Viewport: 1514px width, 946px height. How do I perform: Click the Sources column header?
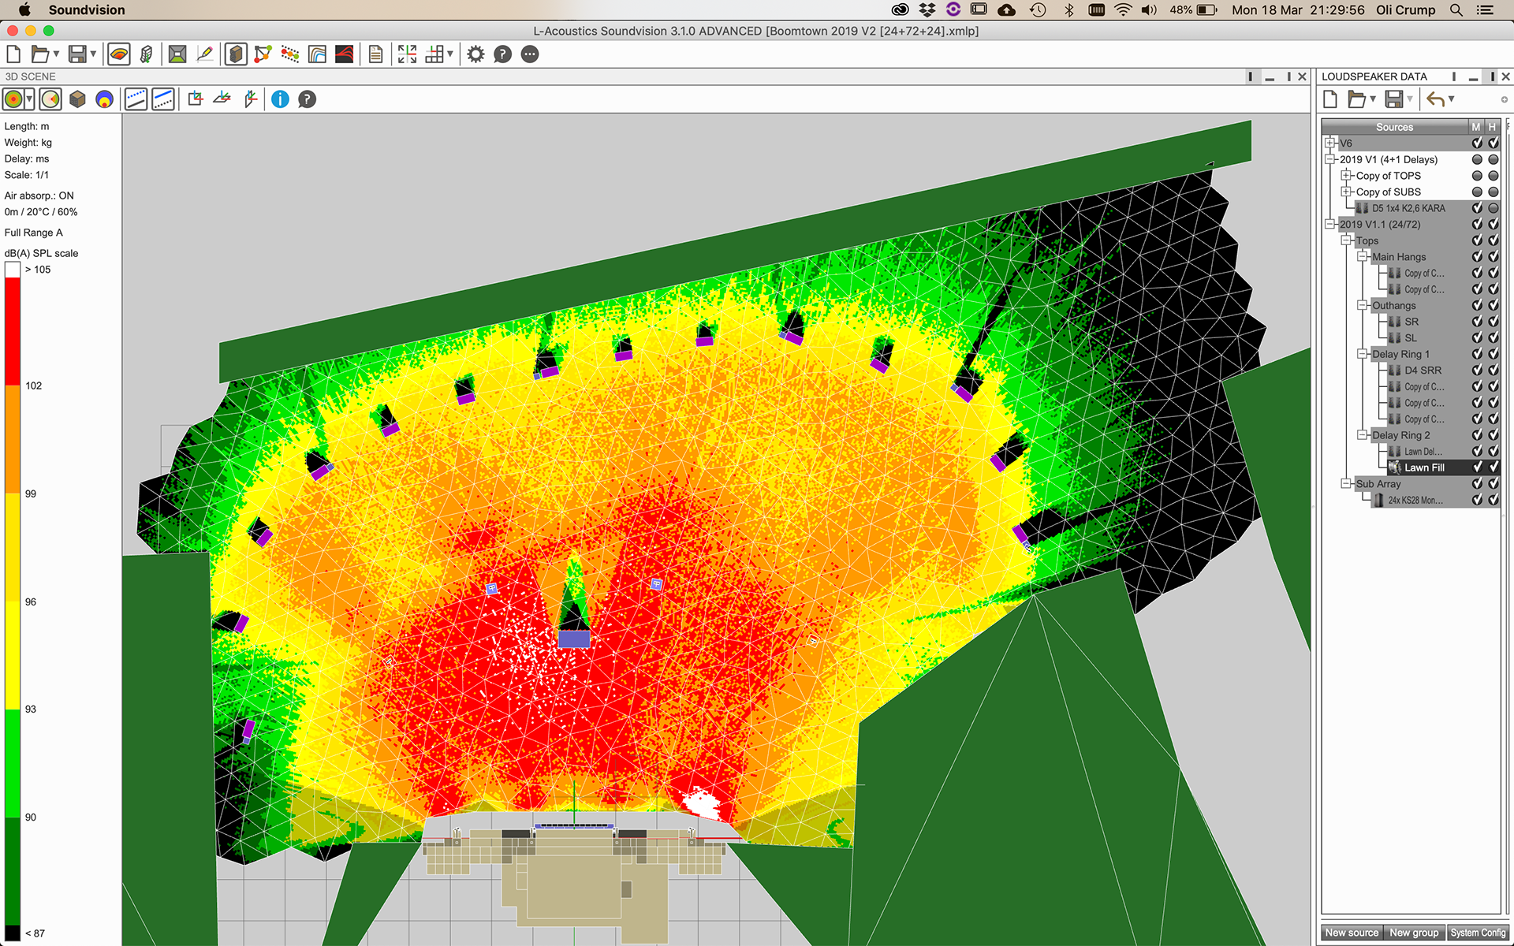[x=1394, y=127]
